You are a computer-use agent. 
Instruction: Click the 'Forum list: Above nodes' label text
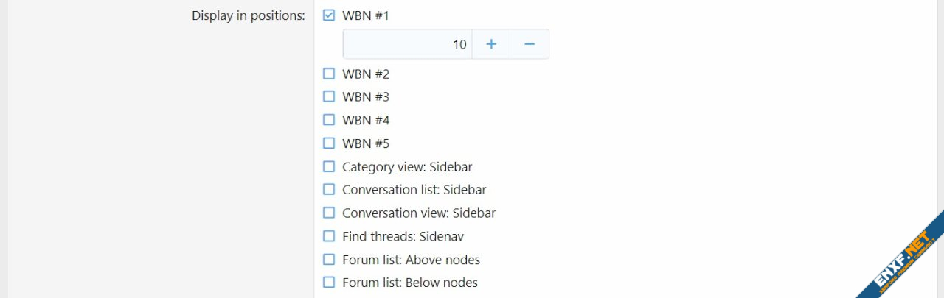click(x=411, y=260)
